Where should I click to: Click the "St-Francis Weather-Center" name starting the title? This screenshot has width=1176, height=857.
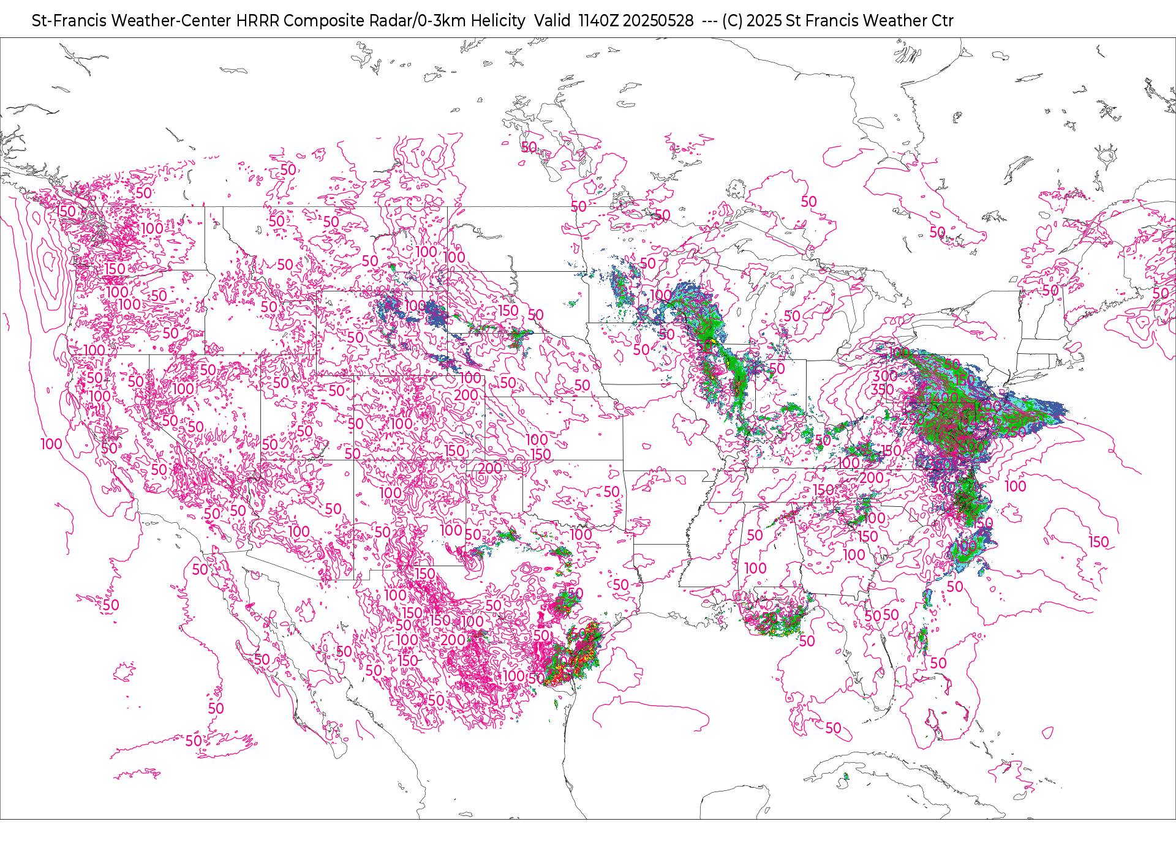click(x=131, y=21)
